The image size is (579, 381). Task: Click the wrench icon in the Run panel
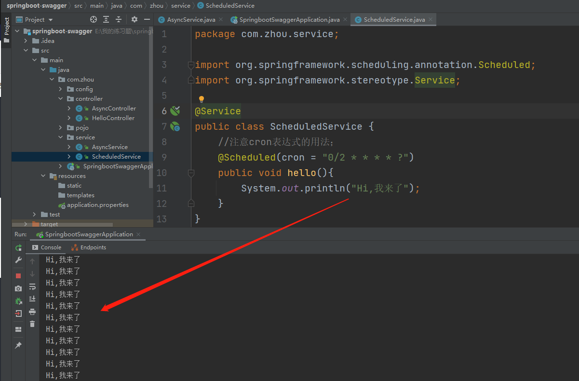(x=18, y=260)
